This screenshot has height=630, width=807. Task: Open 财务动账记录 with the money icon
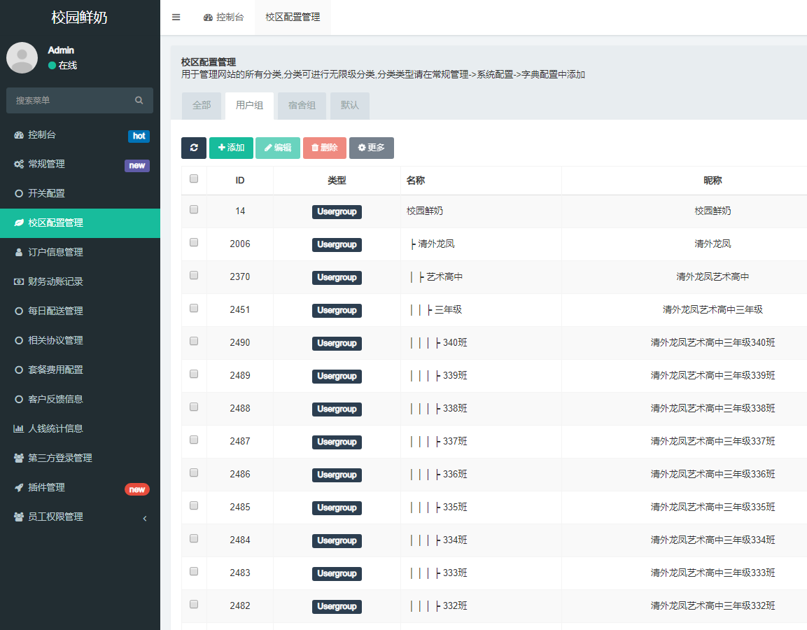55,281
